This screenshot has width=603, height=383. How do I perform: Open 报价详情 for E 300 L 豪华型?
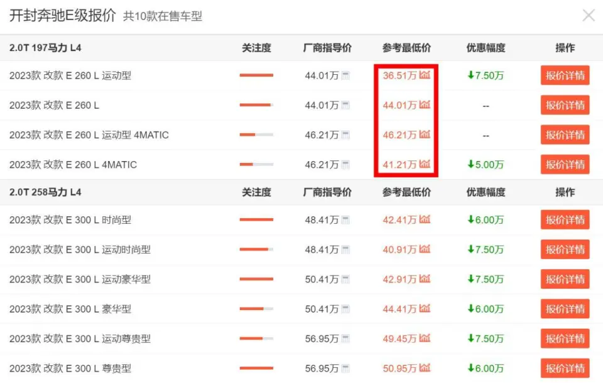pos(565,309)
